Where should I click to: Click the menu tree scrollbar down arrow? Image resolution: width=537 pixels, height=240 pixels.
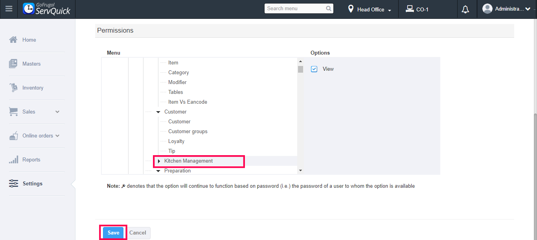click(x=300, y=170)
